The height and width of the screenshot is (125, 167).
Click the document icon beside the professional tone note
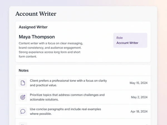click(x=23, y=83)
